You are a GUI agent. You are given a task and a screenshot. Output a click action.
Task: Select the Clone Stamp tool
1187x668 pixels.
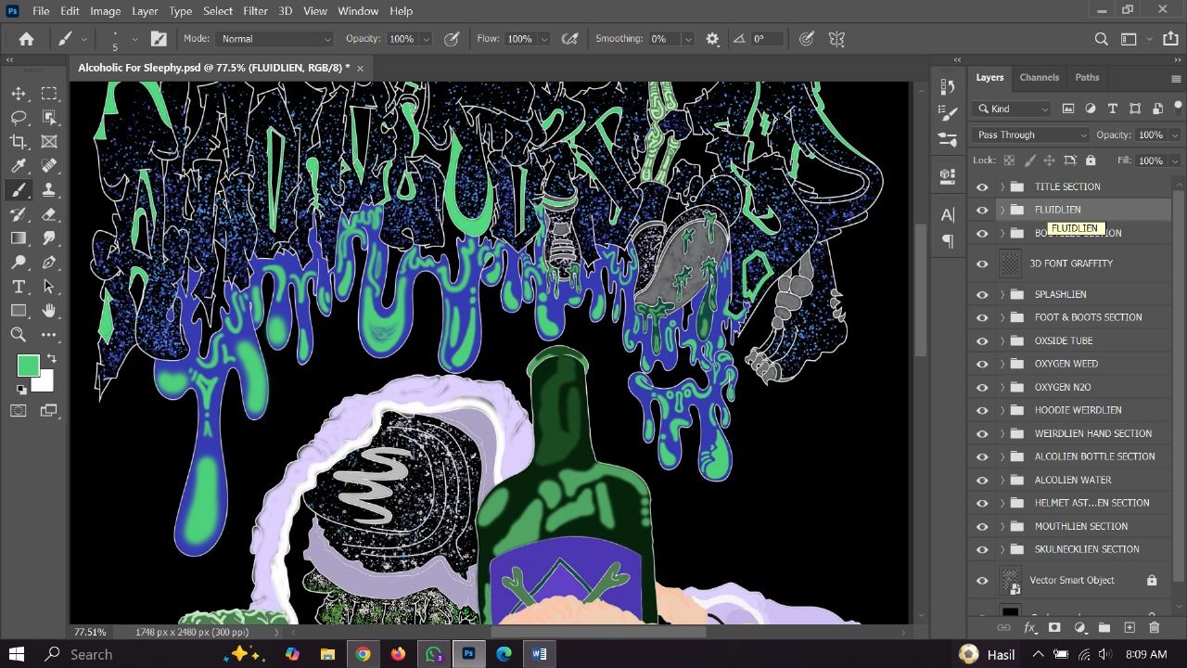[x=48, y=189]
